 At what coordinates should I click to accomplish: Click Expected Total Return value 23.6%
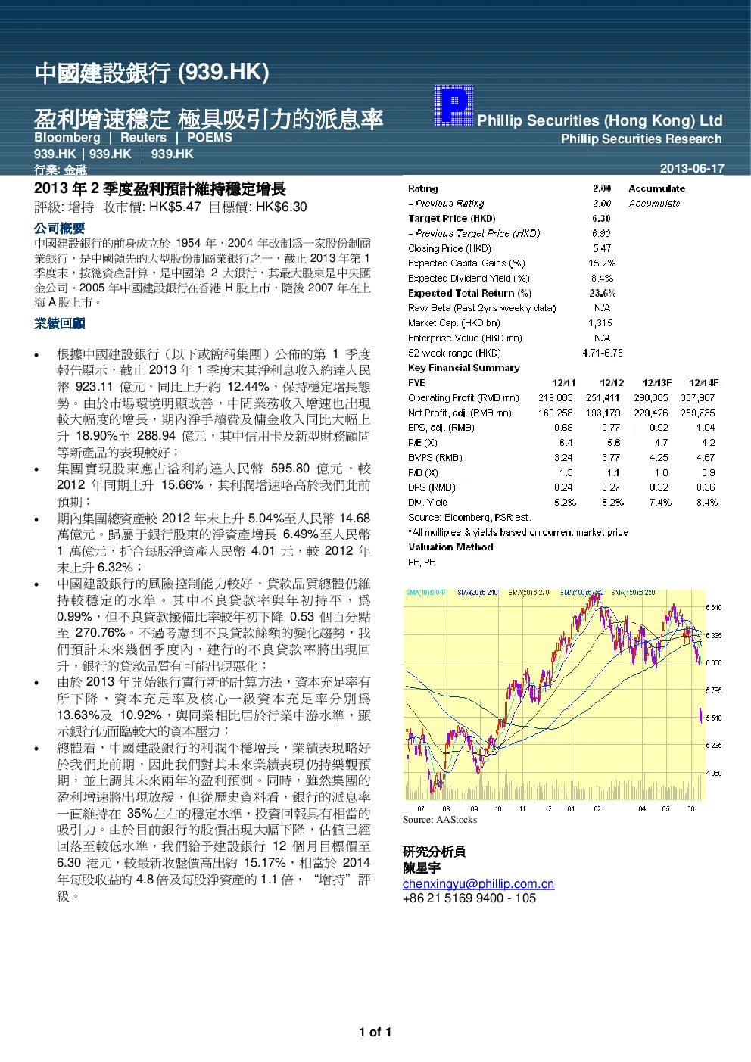(x=602, y=293)
